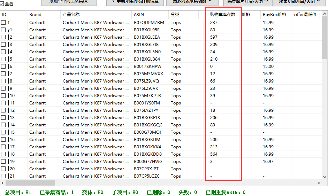329x195 pixels.
Task: Tick the checkbox for ASIN B0017SKHPW row
Action: click(x=3, y=67)
